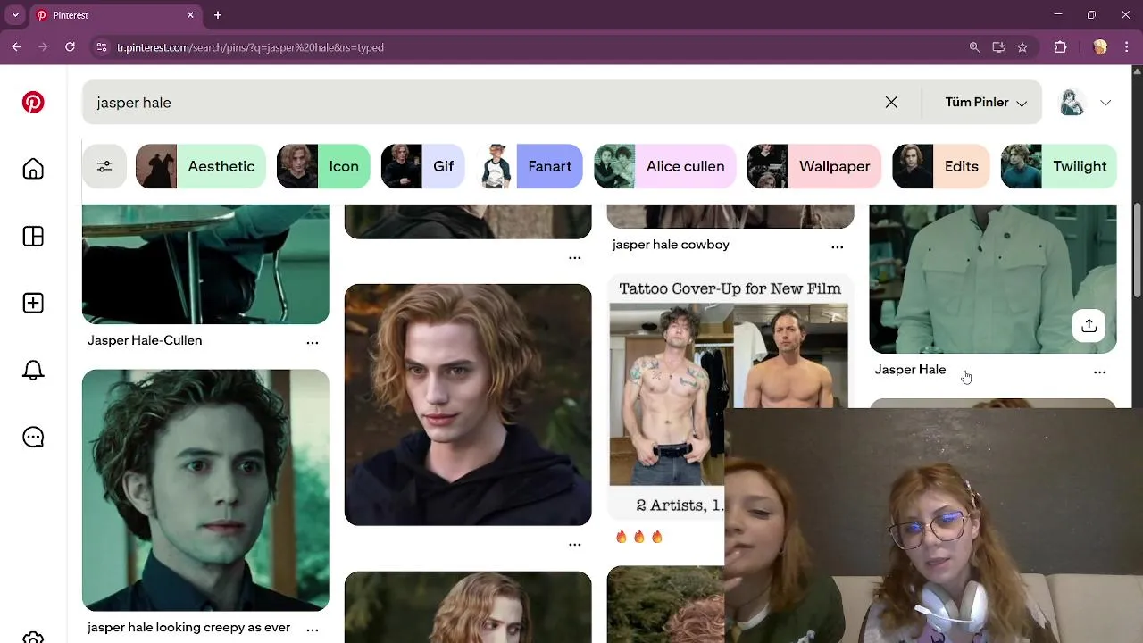1143x643 pixels.
Task: Open more options for jasper hale cowboy pin
Action: click(x=838, y=246)
